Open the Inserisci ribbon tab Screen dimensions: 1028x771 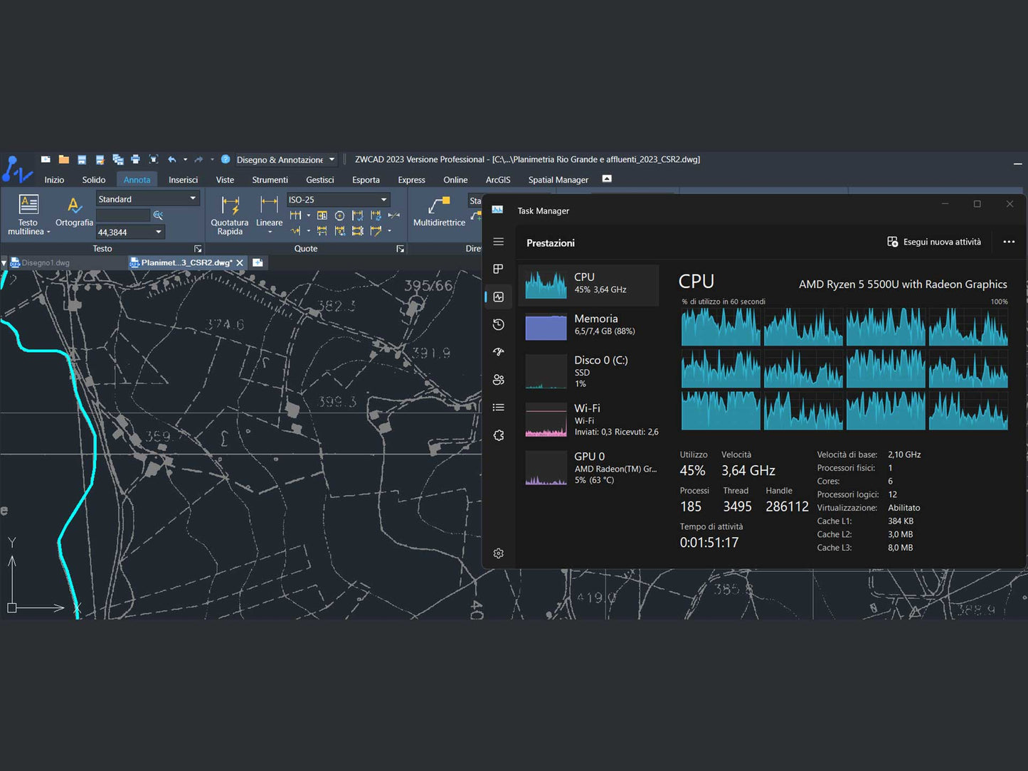183,180
